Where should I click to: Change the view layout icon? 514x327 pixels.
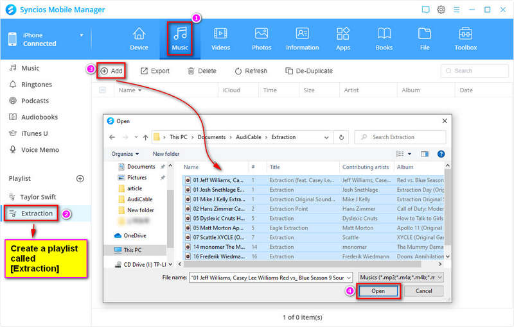point(399,154)
